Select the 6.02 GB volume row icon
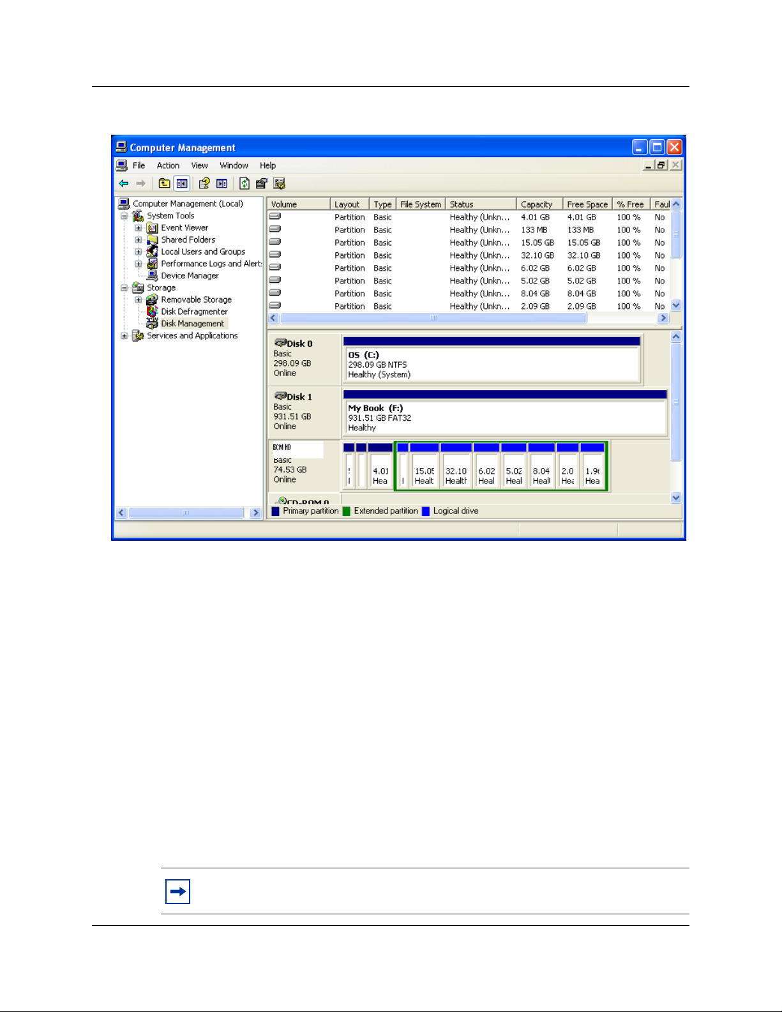Image resolution: width=782 pixels, height=1012 pixels. coord(275,268)
